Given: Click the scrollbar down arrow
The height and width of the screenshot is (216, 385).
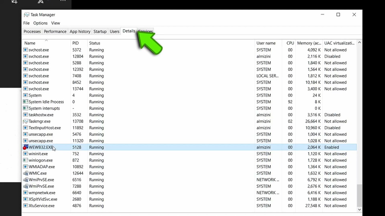Looking at the screenshot, I should (359, 210).
